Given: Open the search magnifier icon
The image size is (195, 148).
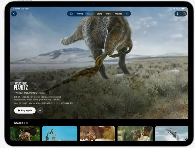Looking at the screenshot, I should (127, 14).
